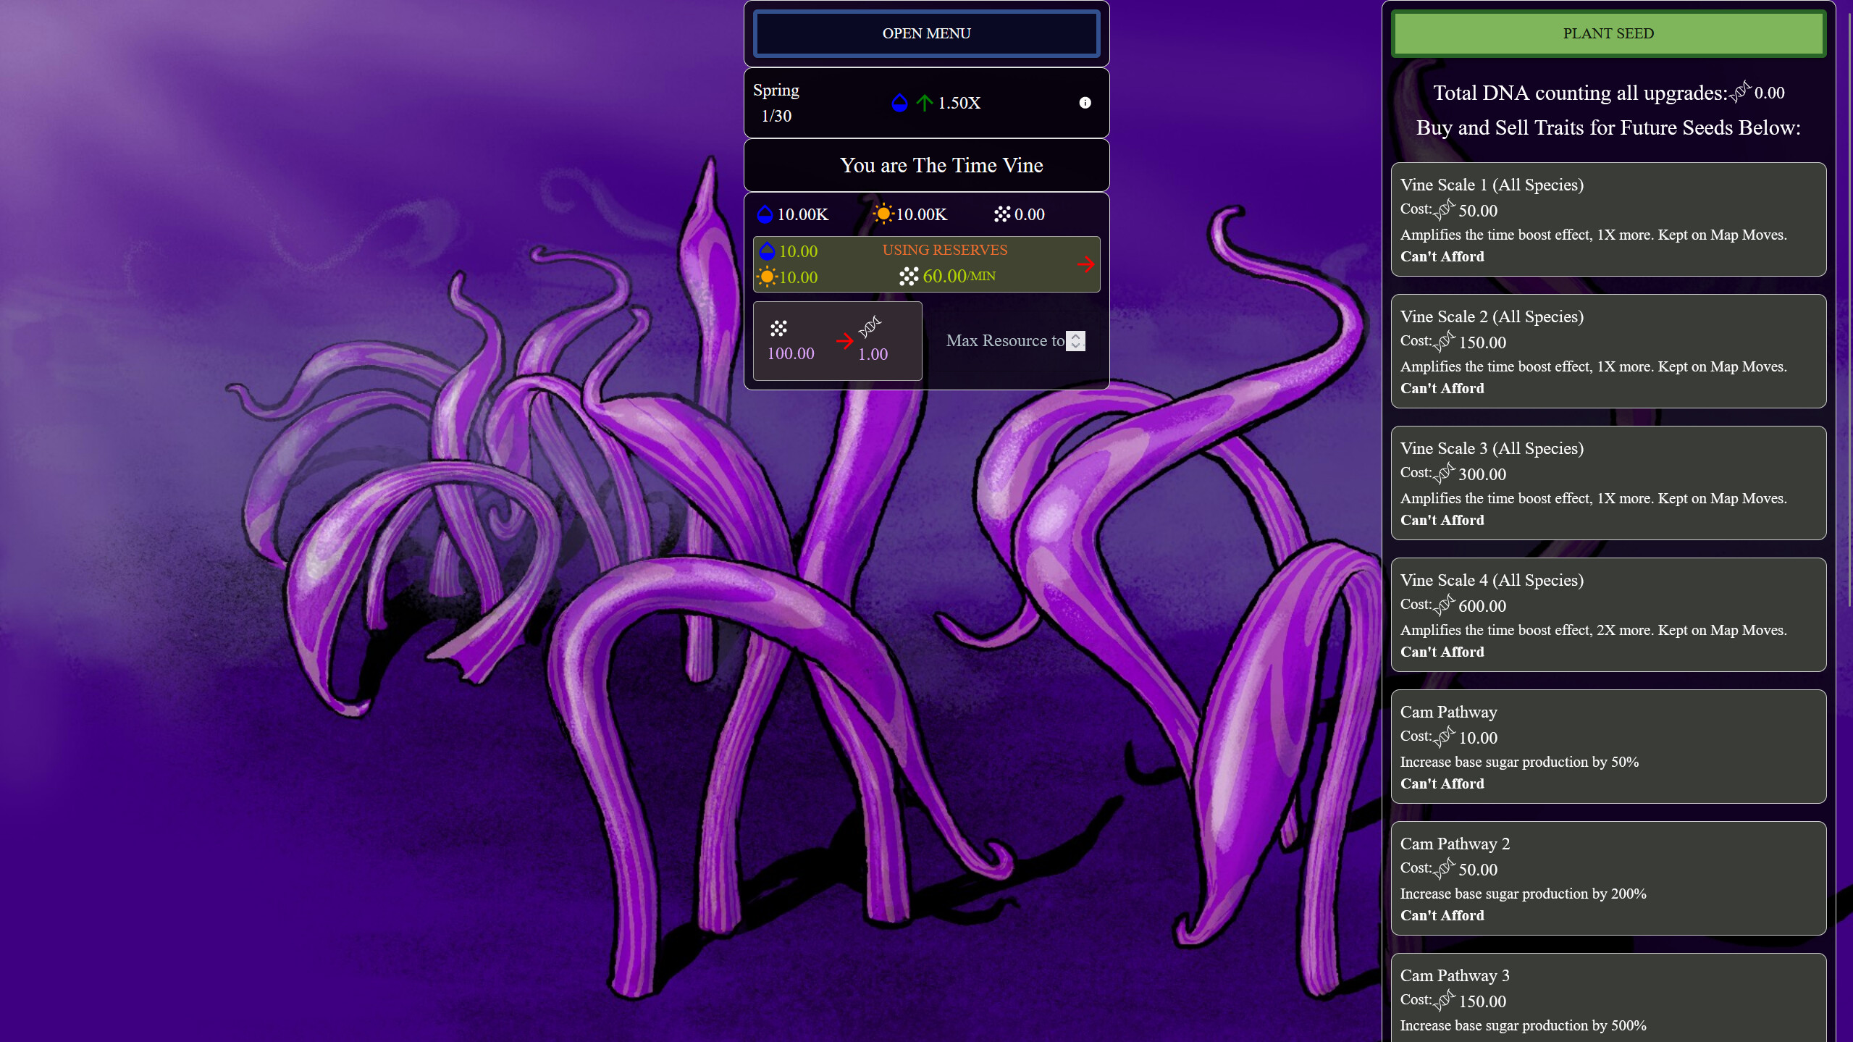The height and width of the screenshot is (1042, 1853).
Task: Click the white sugar crystals resource icon
Action: tap(1003, 214)
